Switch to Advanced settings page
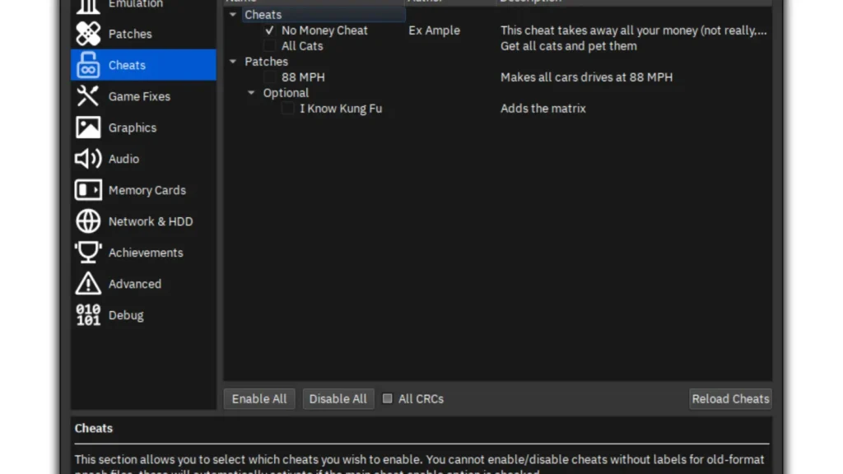This screenshot has height=474, width=843. point(143,283)
